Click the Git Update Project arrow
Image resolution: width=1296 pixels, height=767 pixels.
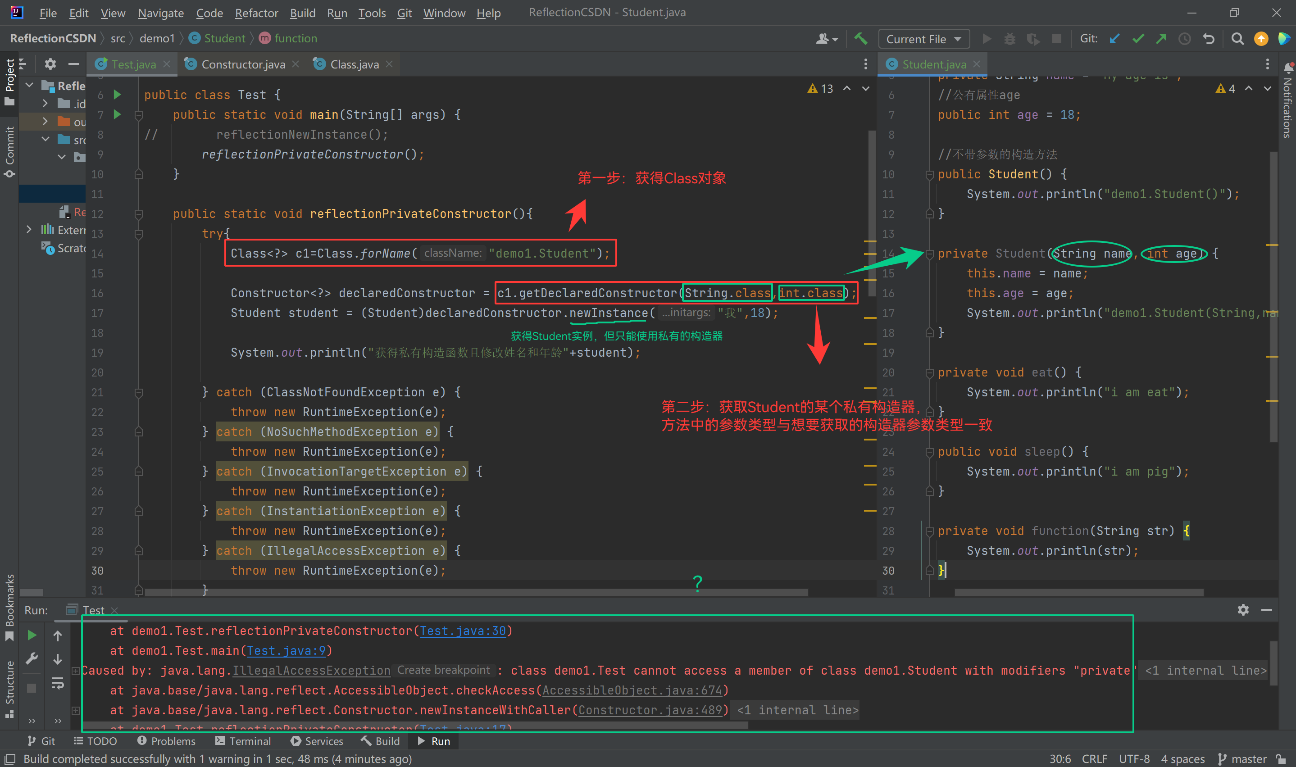click(1114, 39)
